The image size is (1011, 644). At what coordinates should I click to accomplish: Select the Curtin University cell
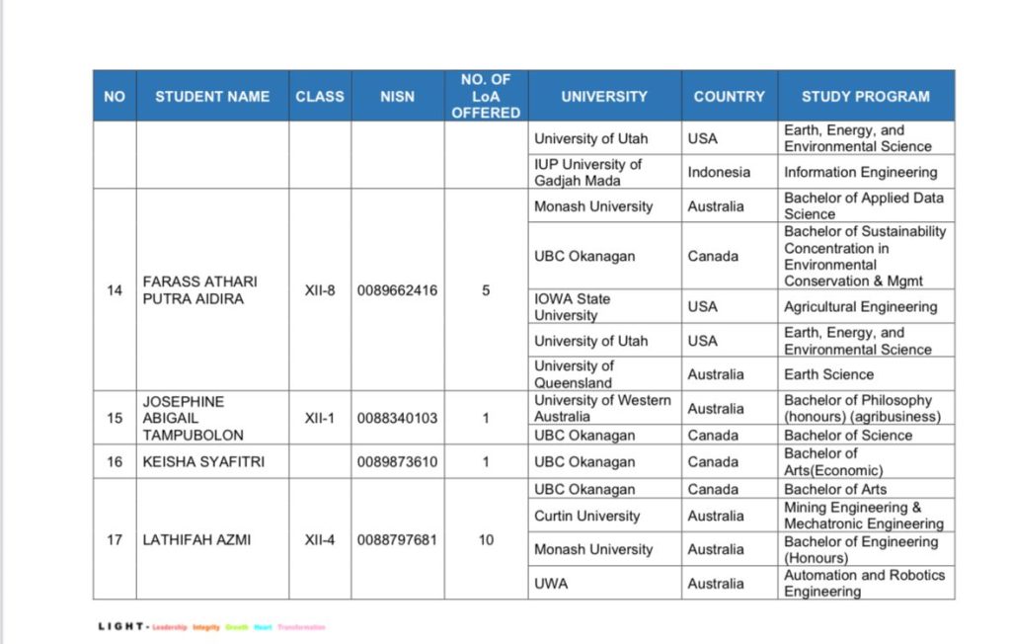click(586, 516)
